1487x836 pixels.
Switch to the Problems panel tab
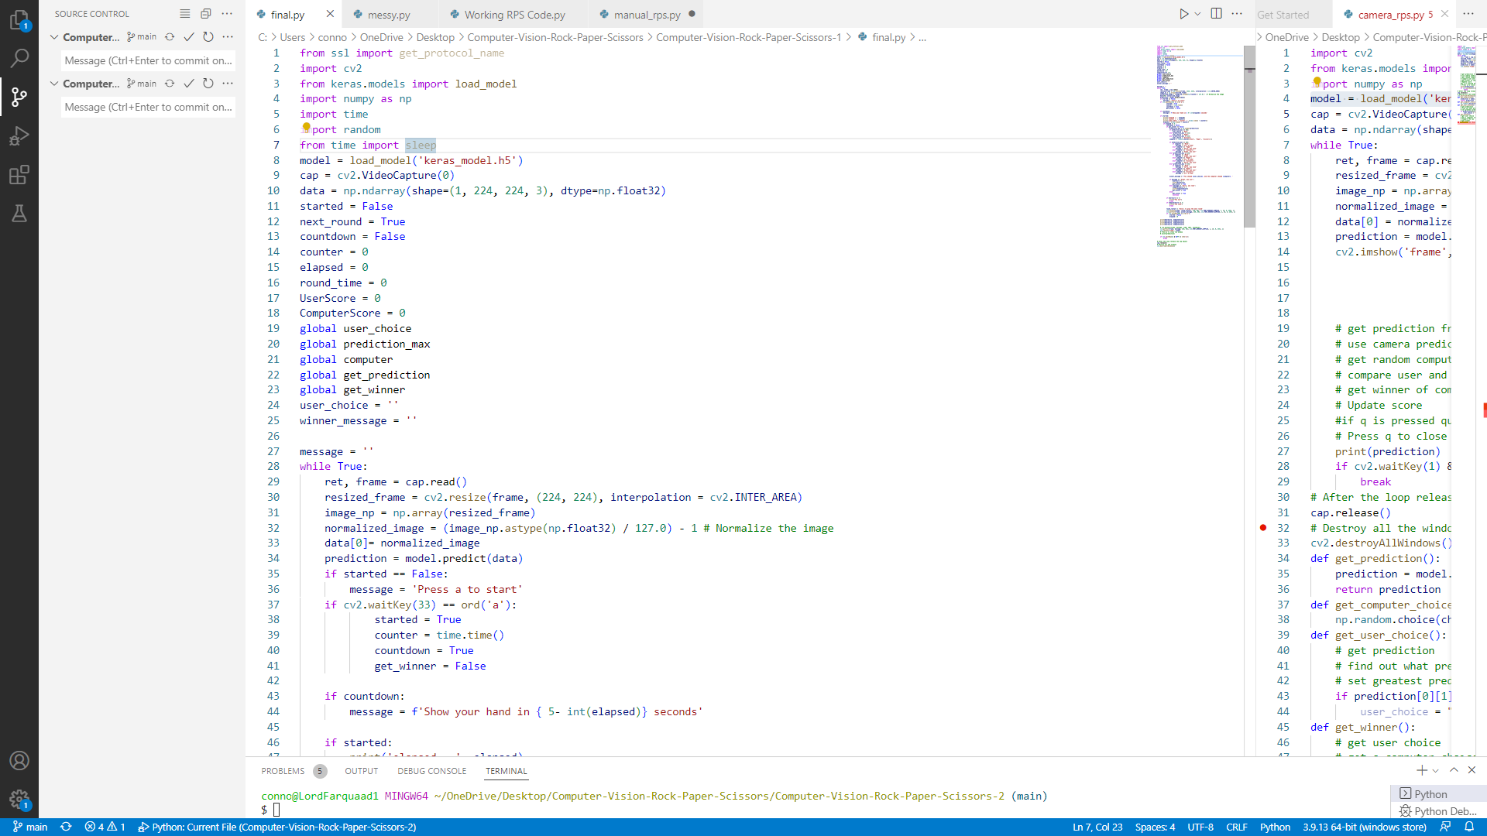pos(283,771)
